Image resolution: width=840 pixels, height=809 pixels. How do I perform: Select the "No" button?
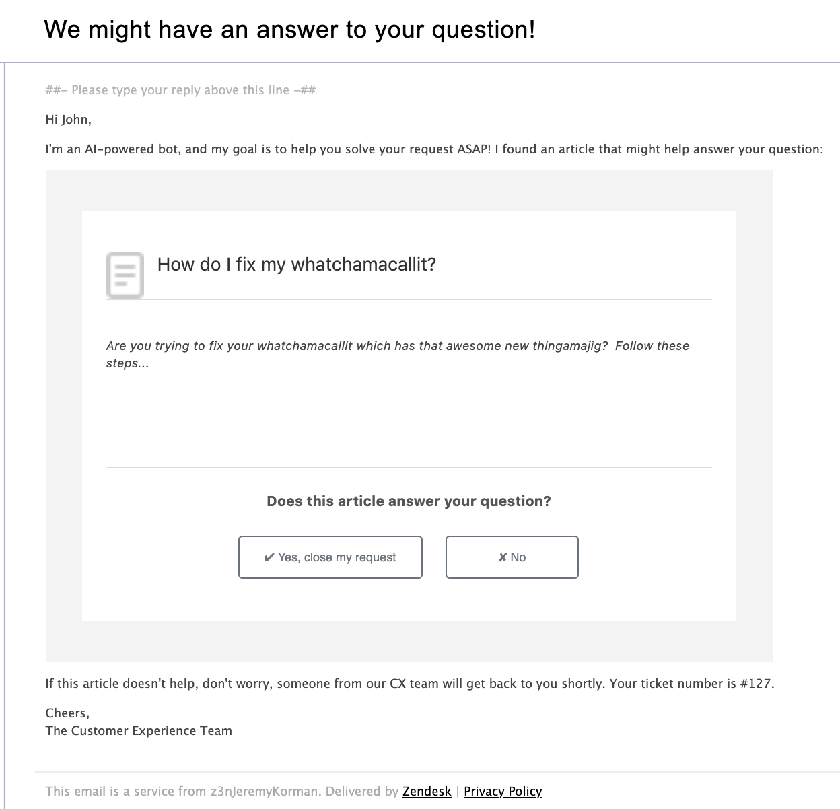click(x=512, y=557)
